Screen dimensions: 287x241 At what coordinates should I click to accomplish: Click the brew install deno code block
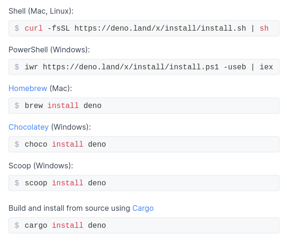pos(143,106)
